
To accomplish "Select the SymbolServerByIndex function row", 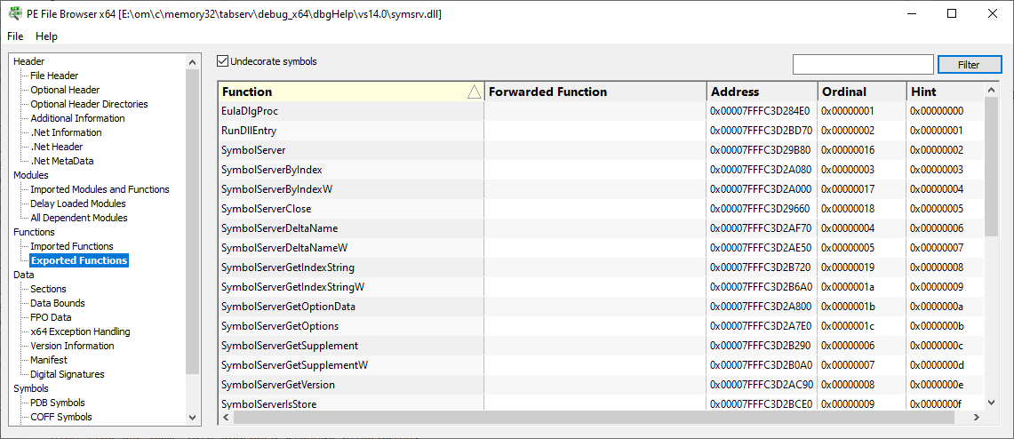I will tap(602, 170).
